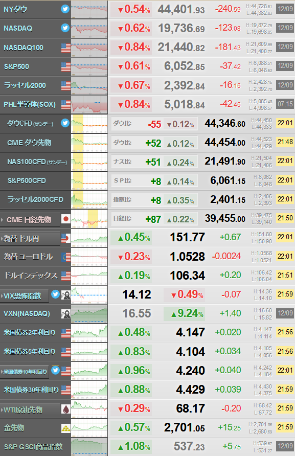The width and height of the screenshot is (295, 456).
Task: Open the PHL半導体(SOX) mini chart
Action: coord(89,104)
